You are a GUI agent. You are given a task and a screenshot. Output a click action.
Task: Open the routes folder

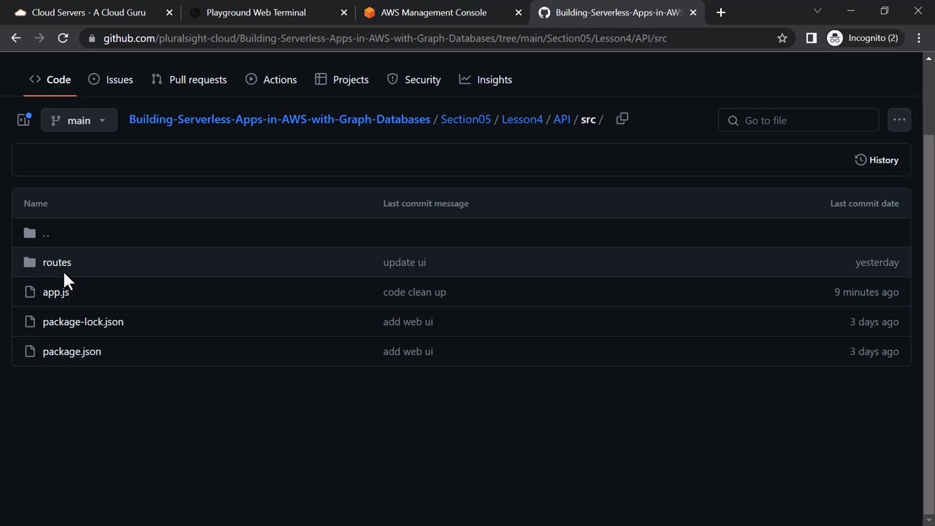(x=57, y=262)
